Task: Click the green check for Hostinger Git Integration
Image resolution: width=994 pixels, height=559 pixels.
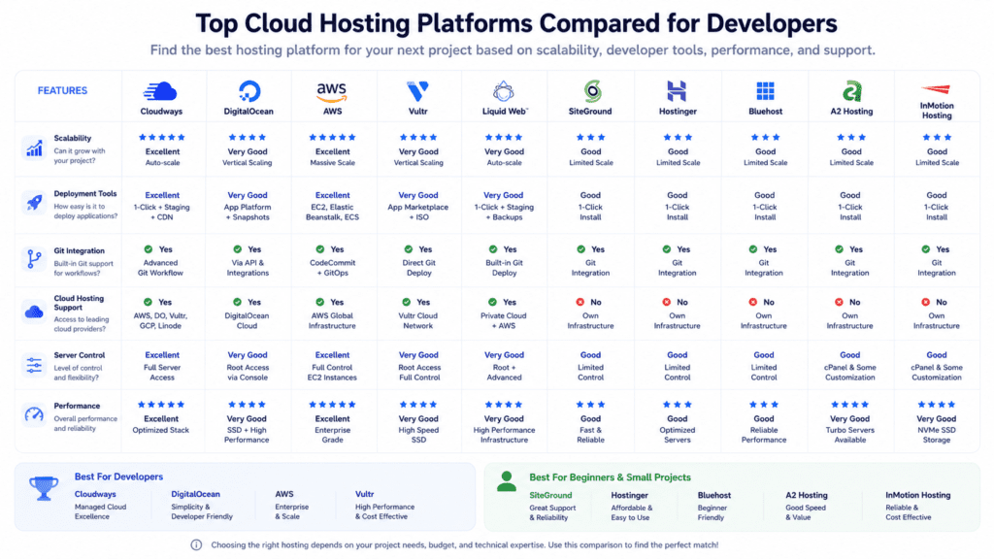Action: tap(666, 249)
